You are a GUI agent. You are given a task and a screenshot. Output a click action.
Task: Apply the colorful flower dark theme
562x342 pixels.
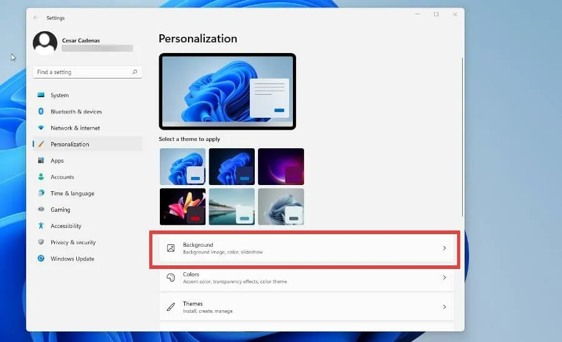pyautogui.click(x=182, y=206)
